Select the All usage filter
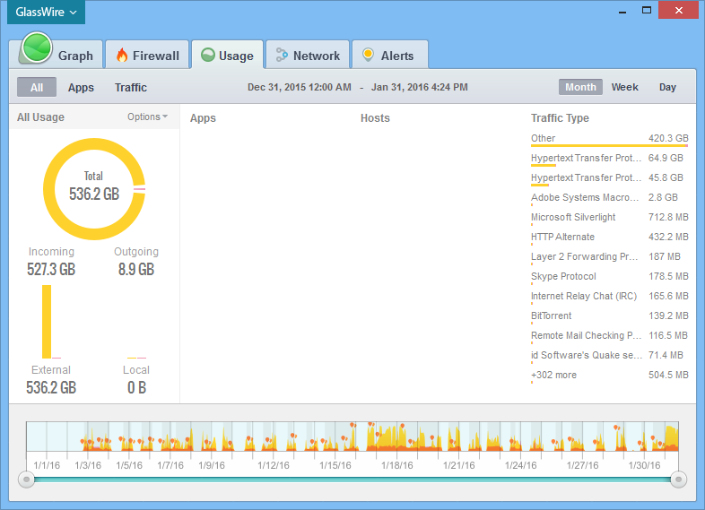705x510 pixels. (37, 88)
